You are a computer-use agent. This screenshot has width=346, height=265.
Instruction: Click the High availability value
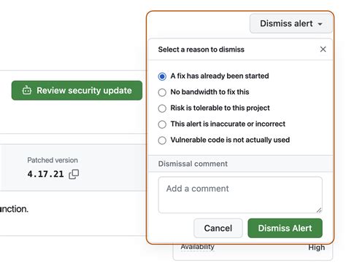(x=317, y=248)
